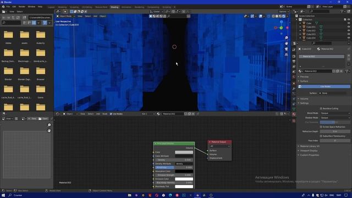Click the blue Use Nodes button in Surface panel

tap(324, 86)
